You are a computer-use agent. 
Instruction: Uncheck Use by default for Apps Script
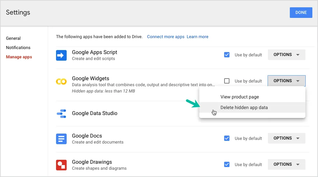click(227, 55)
